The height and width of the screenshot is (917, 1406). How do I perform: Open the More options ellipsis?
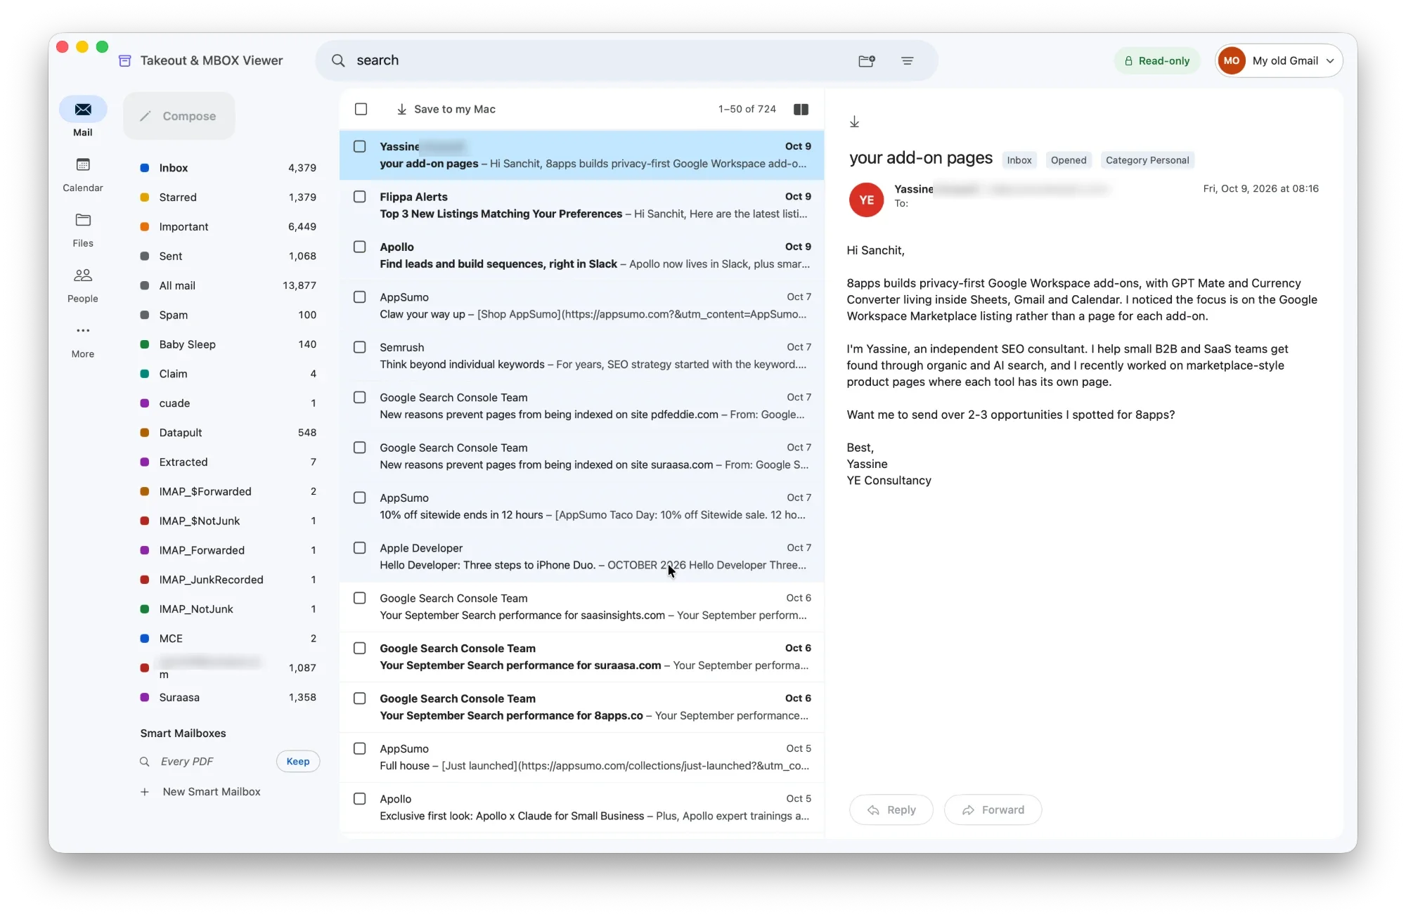(x=83, y=330)
